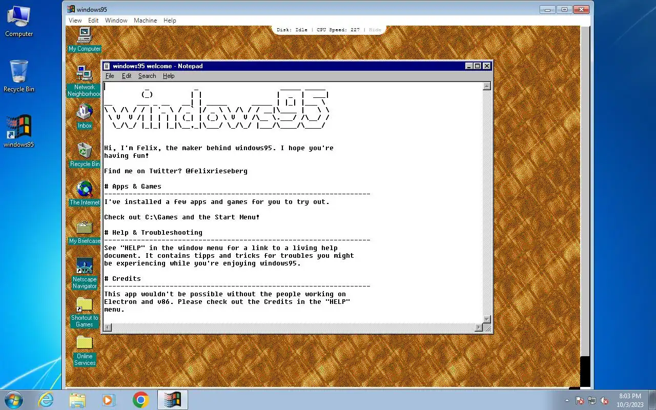Click in the Notepad text area
Image resolution: width=656 pixels, height=410 pixels.
point(293,202)
